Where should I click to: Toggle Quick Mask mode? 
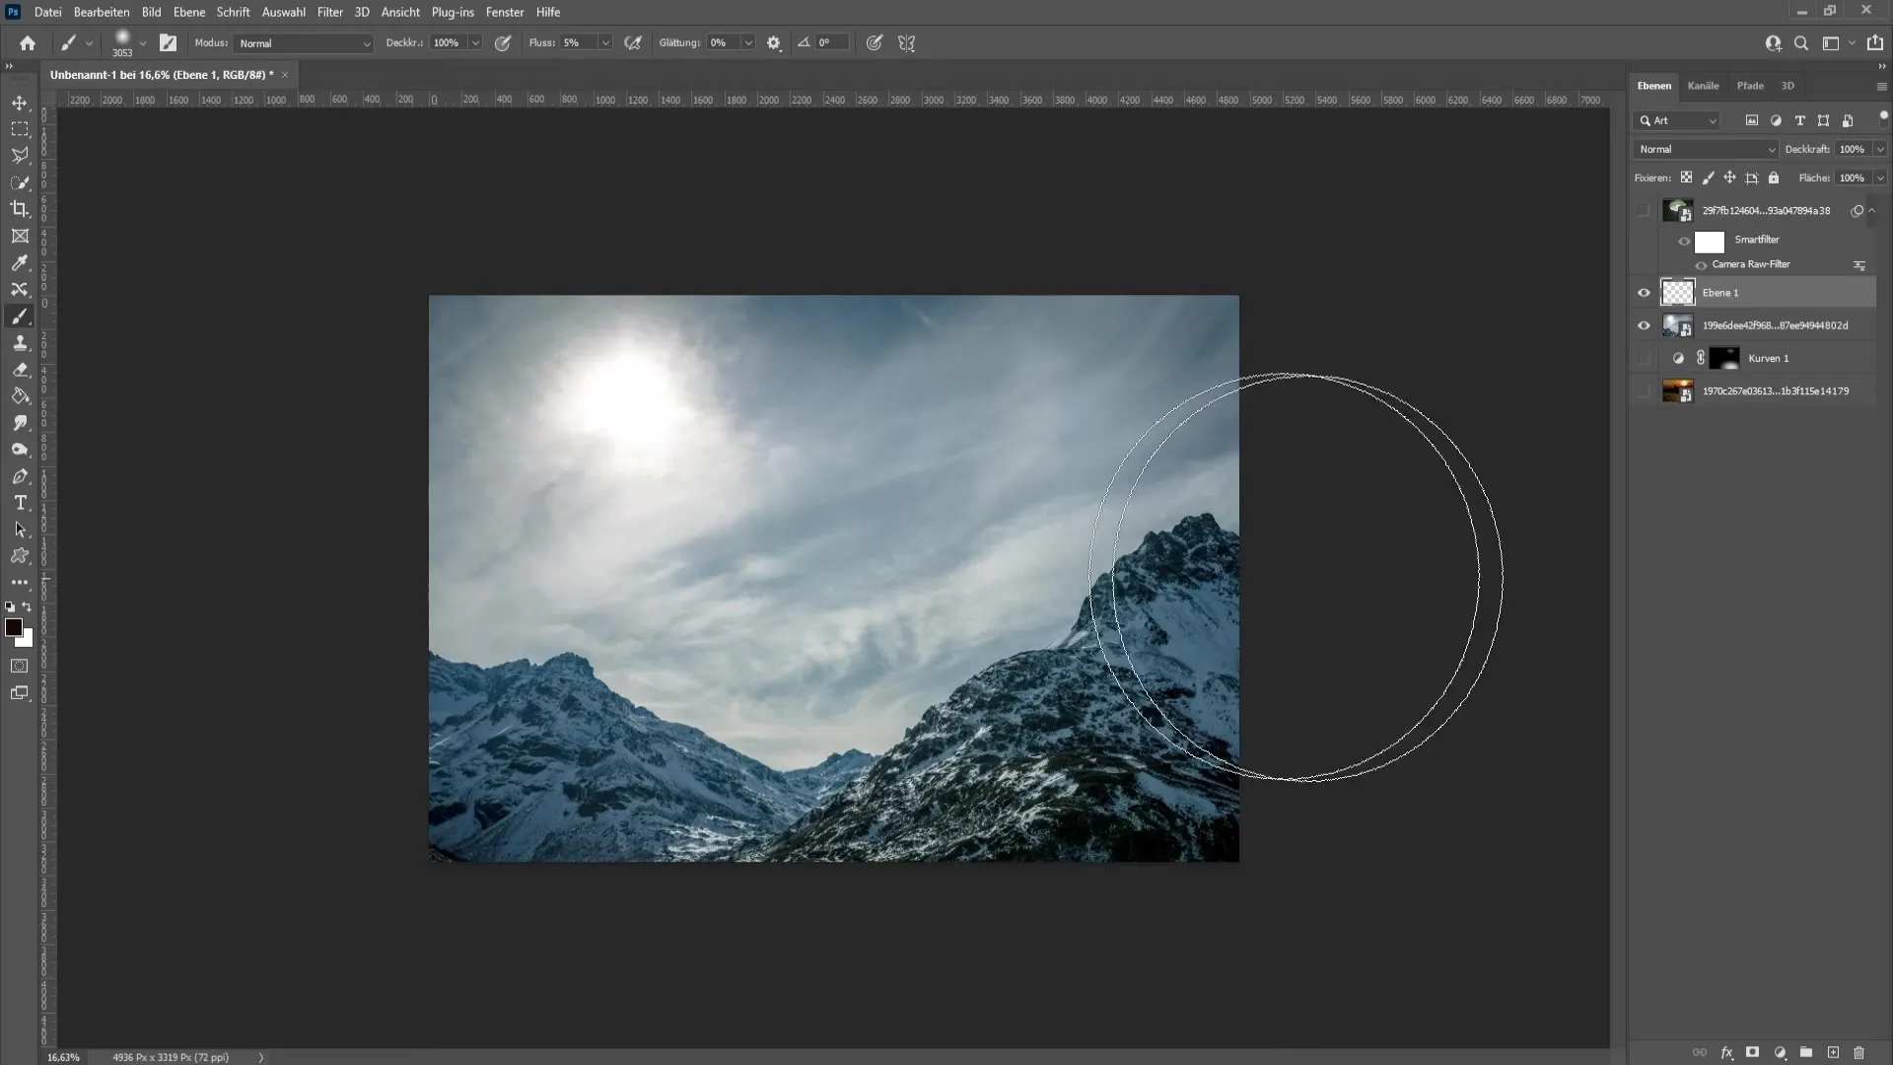click(20, 666)
